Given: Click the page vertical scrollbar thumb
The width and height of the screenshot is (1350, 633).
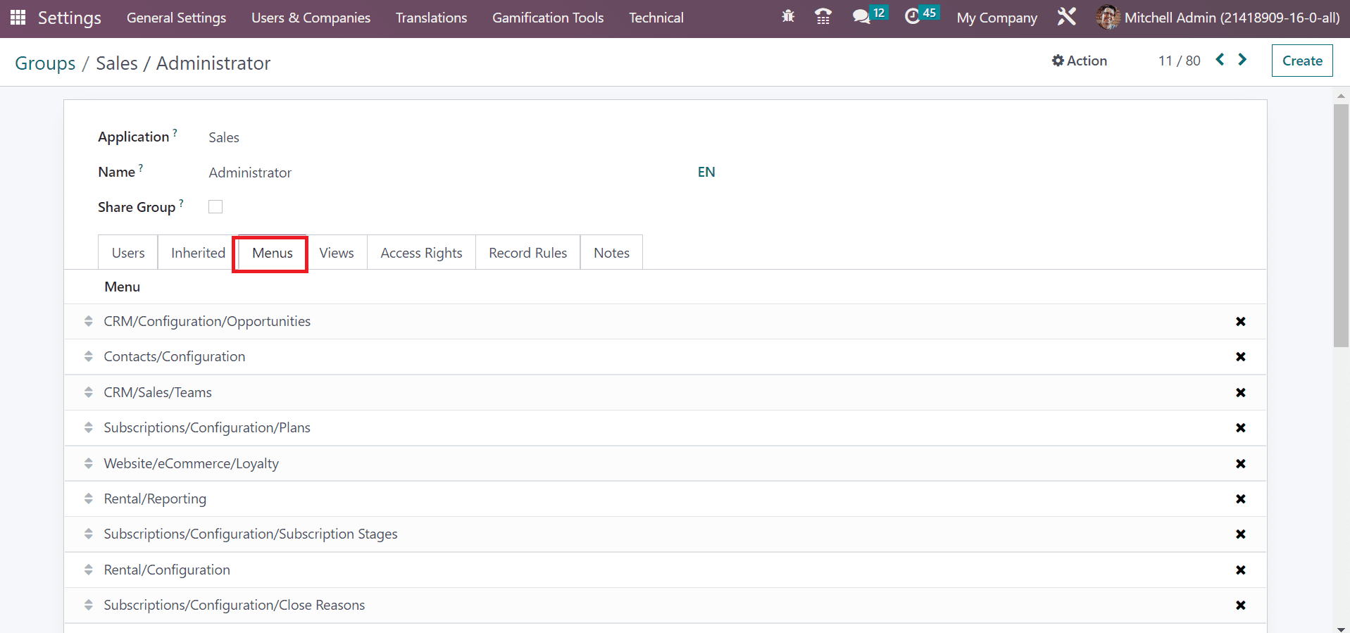Looking at the screenshot, I should [x=1341, y=225].
